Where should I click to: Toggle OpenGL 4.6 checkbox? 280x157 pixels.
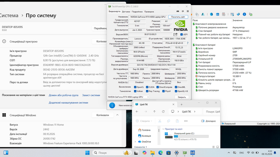click(176, 91)
